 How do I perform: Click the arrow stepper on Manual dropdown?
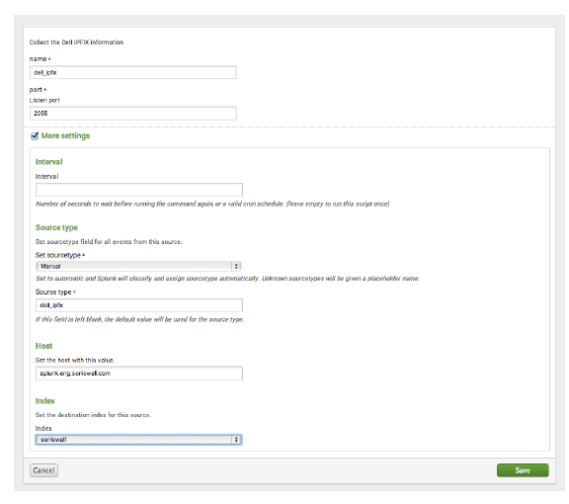[236, 266]
